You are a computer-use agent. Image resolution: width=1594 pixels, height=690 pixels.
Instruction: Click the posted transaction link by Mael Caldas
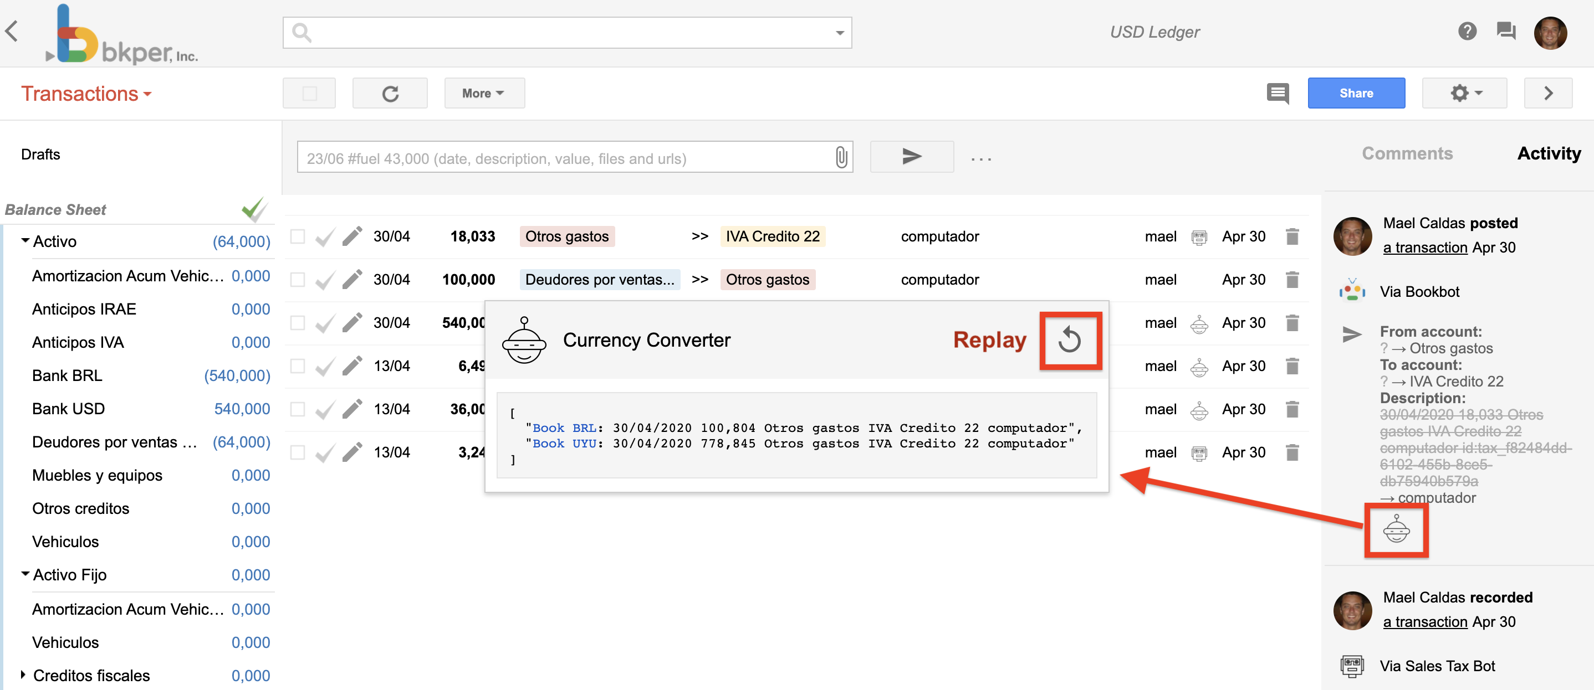(x=1422, y=246)
